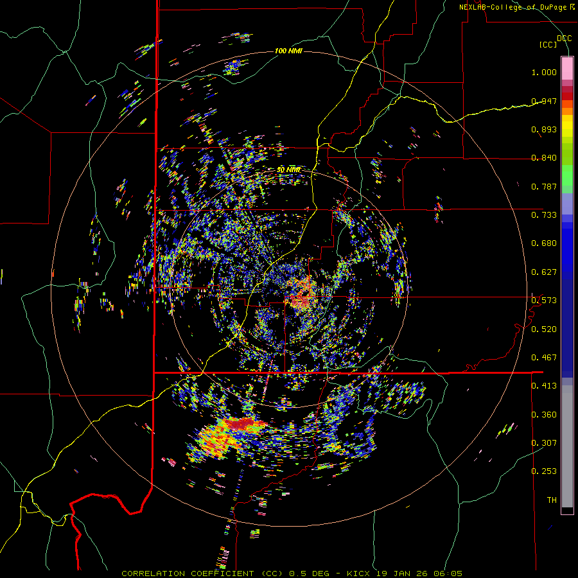This screenshot has width=578, height=578.
Task: Select the 0.947 color scale value
Action: tap(544, 101)
